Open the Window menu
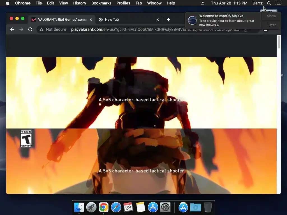This screenshot has height=215, width=287. click(154, 3)
